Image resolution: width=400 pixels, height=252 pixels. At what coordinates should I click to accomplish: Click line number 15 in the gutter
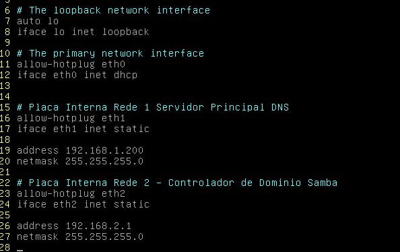pos(5,107)
